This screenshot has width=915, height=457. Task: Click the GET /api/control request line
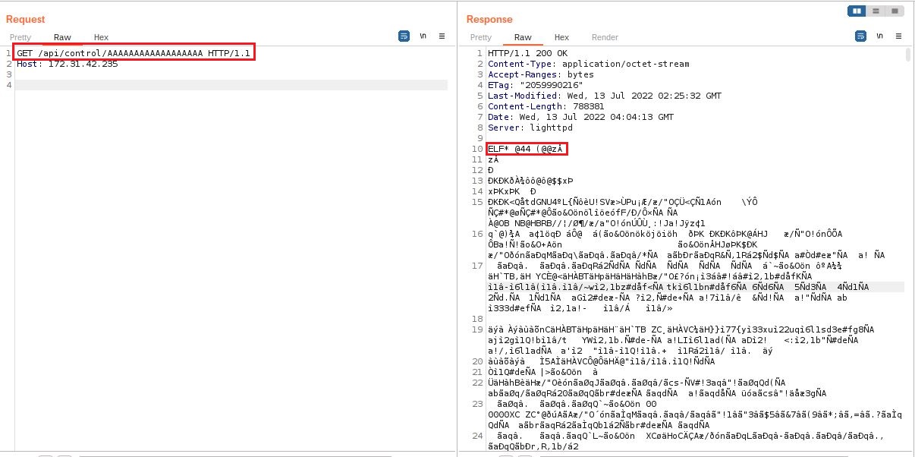pos(134,52)
